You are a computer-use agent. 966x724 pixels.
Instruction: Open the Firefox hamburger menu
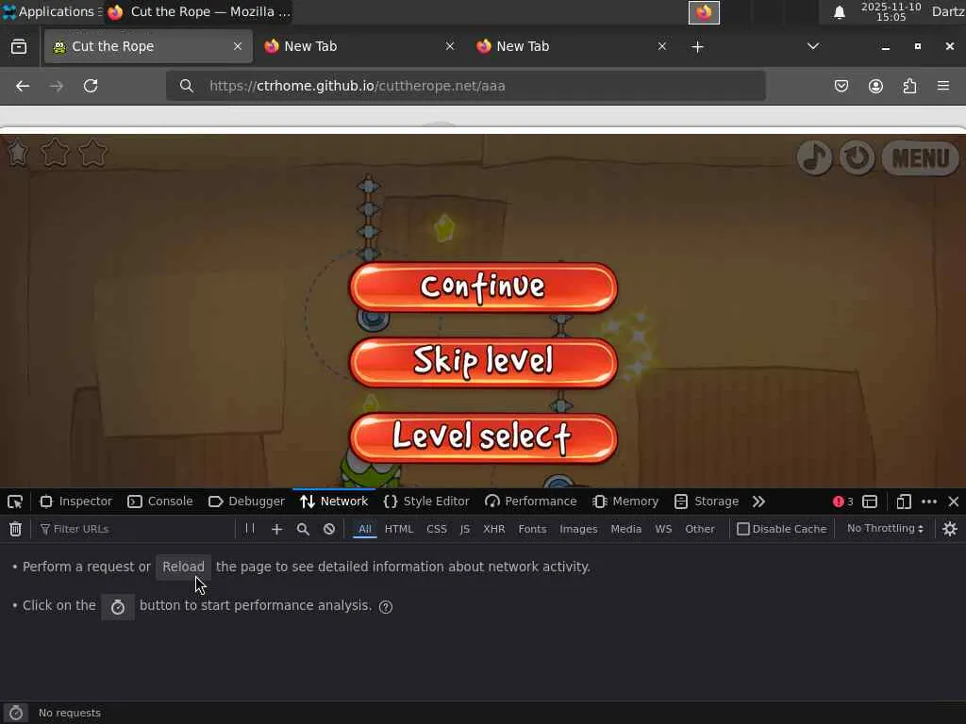click(x=943, y=86)
